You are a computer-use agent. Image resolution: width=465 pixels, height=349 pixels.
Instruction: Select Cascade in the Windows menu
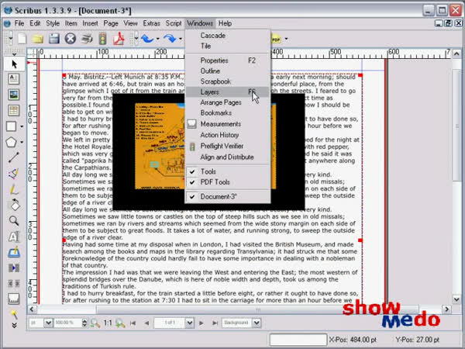(227, 36)
